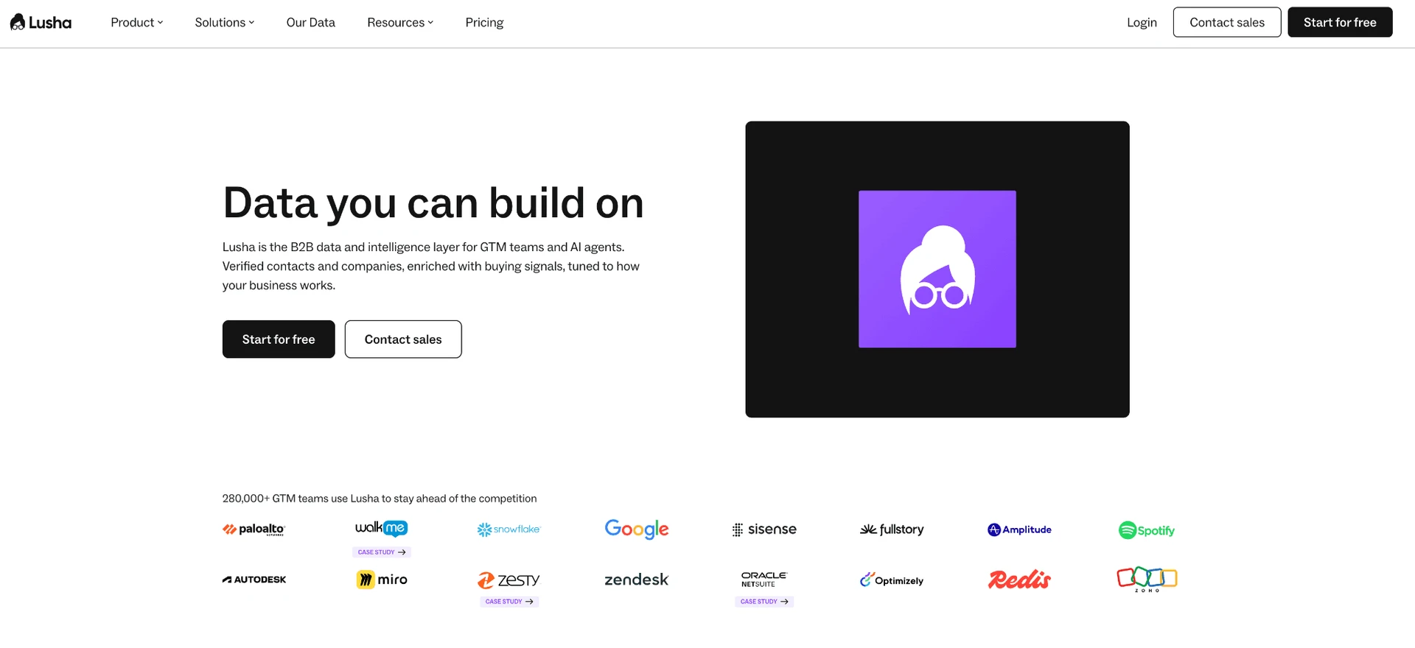The height and width of the screenshot is (648, 1415).
Task: Click Contact sales in the header
Action: coord(1227,22)
